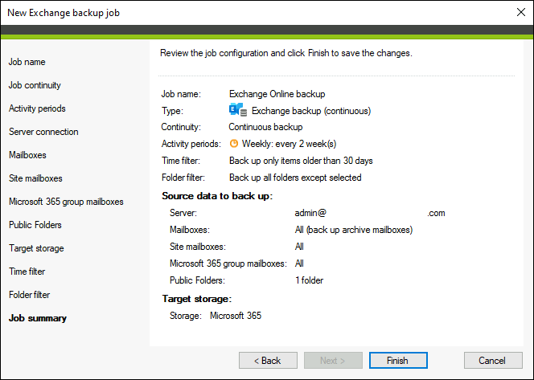Navigate to the Site mailboxes step
The width and height of the screenshot is (534, 380).
tap(35, 178)
